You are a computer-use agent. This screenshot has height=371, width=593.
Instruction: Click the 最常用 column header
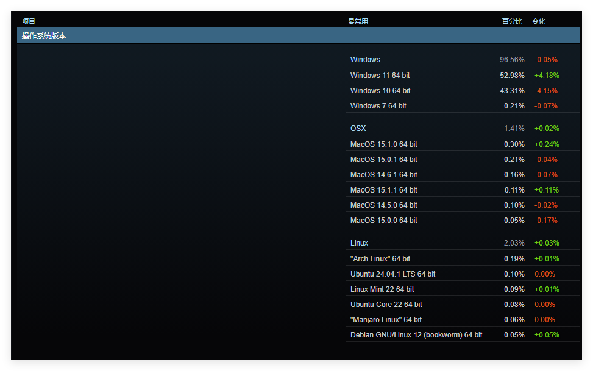click(x=358, y=21)
